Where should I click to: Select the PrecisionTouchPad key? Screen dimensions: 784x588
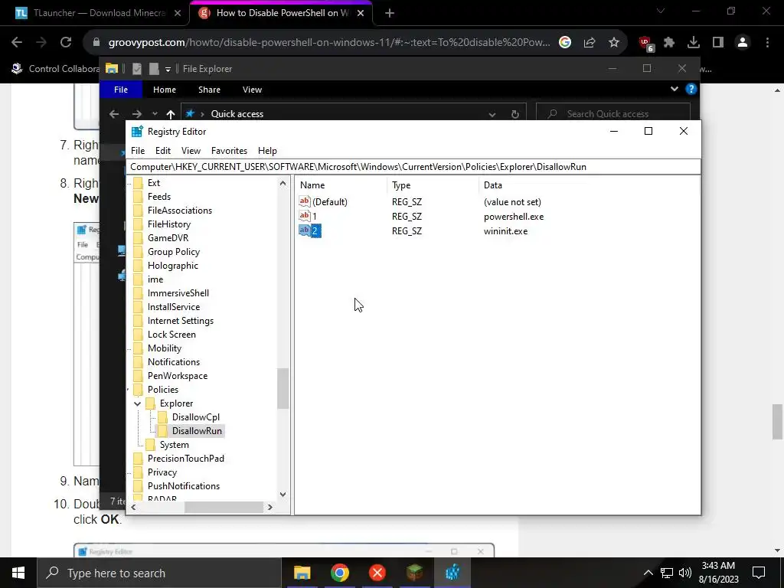(185, 459)
